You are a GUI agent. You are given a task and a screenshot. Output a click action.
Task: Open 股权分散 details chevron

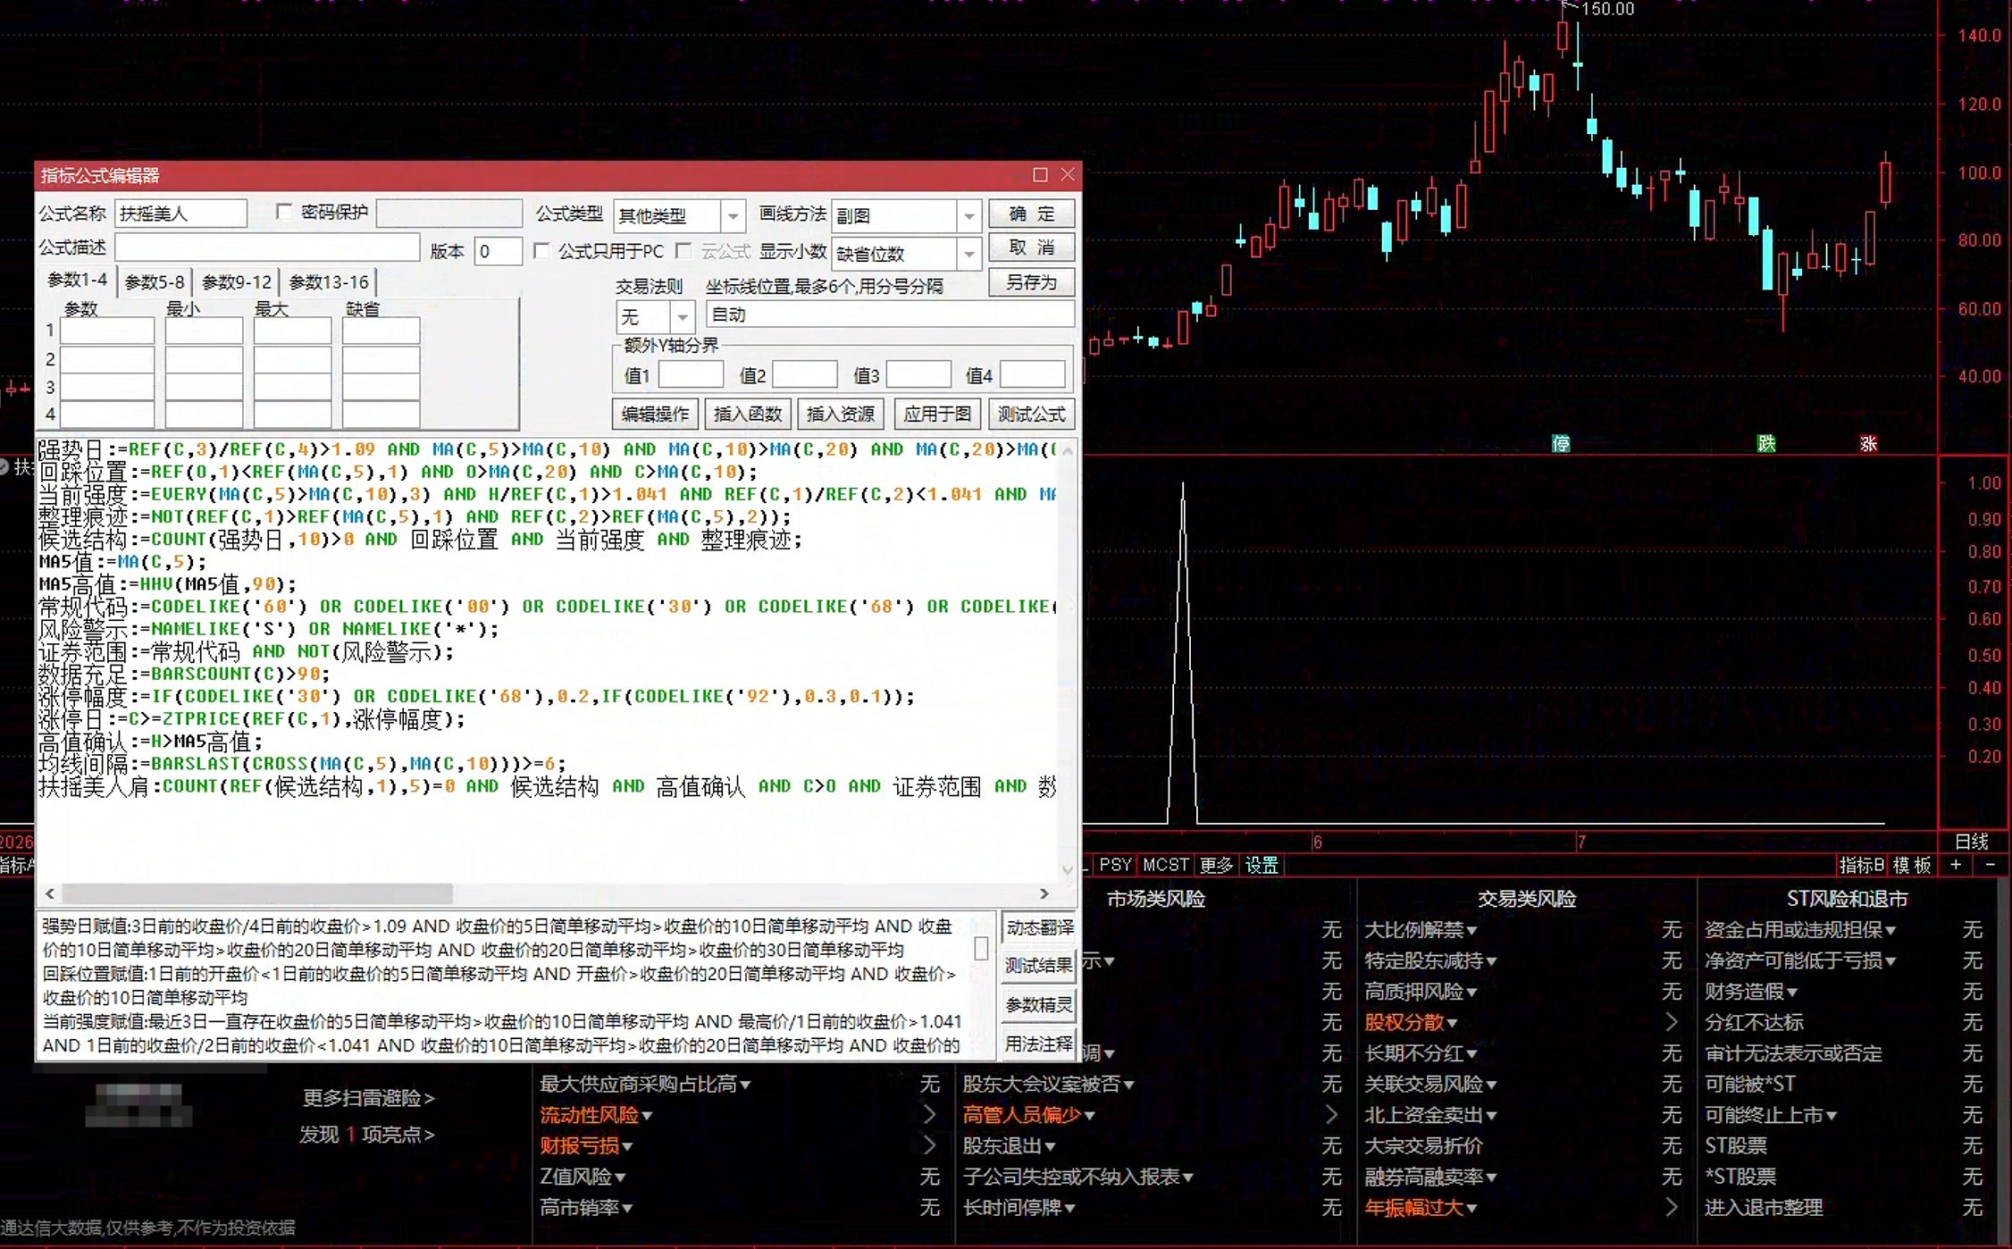click(1672, 1022)
